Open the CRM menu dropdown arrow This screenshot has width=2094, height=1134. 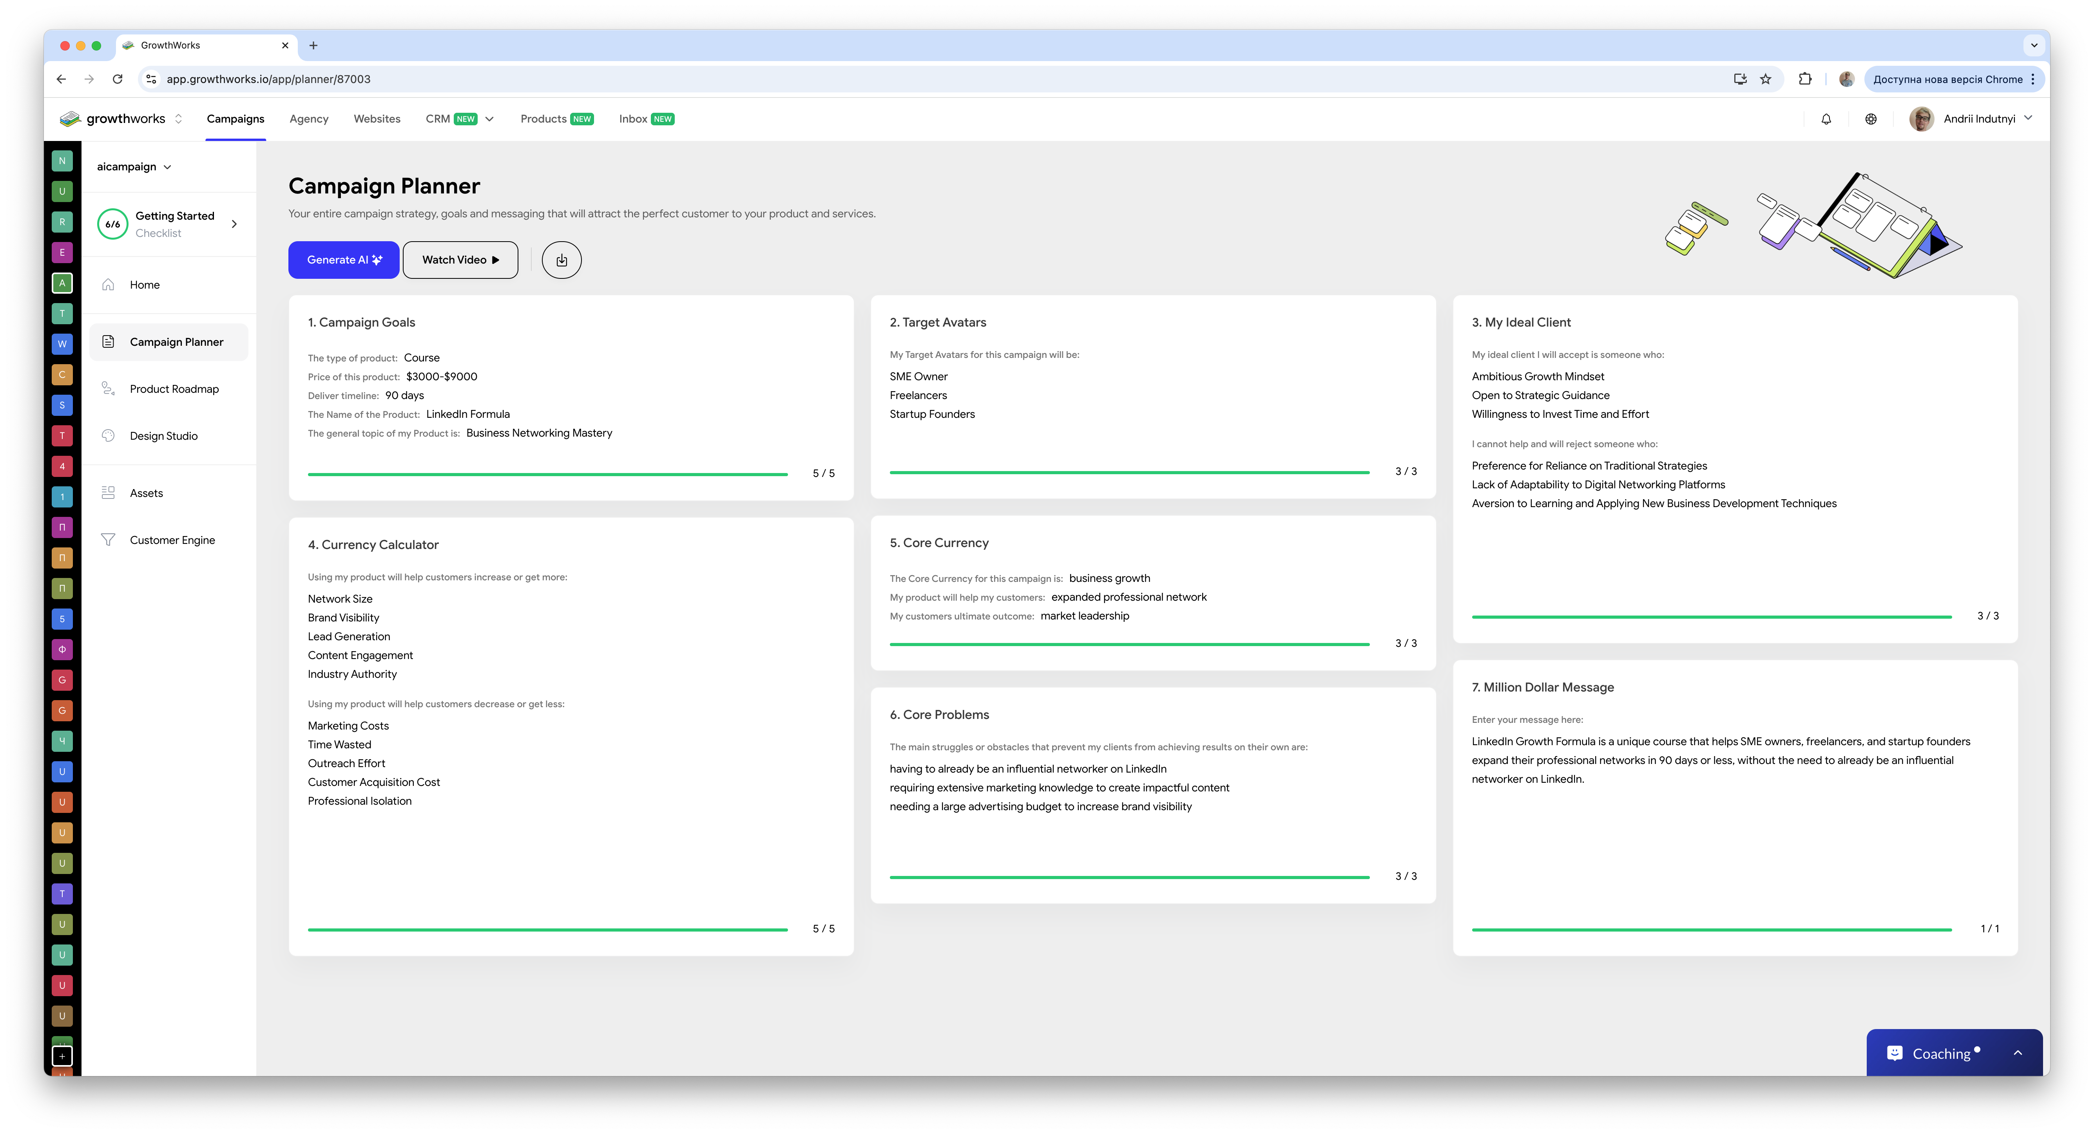489,119
